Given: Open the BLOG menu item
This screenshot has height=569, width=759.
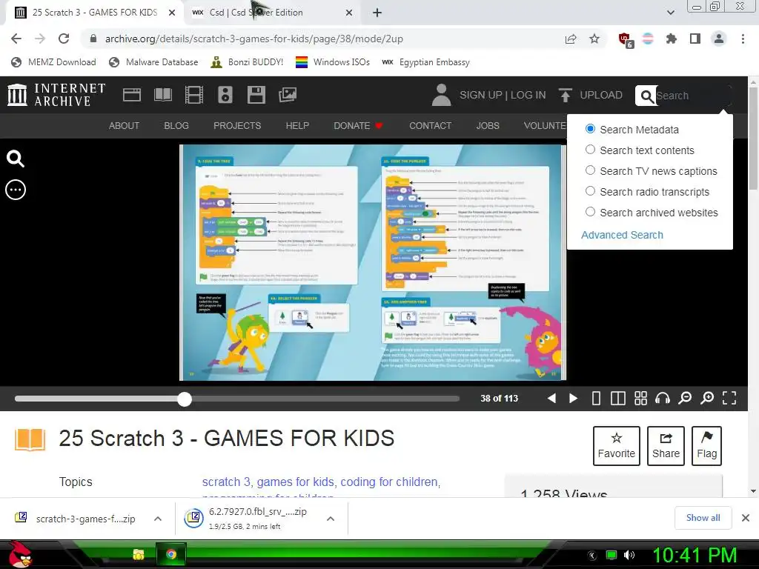Looking at the screenshot, I should point(176,126).
